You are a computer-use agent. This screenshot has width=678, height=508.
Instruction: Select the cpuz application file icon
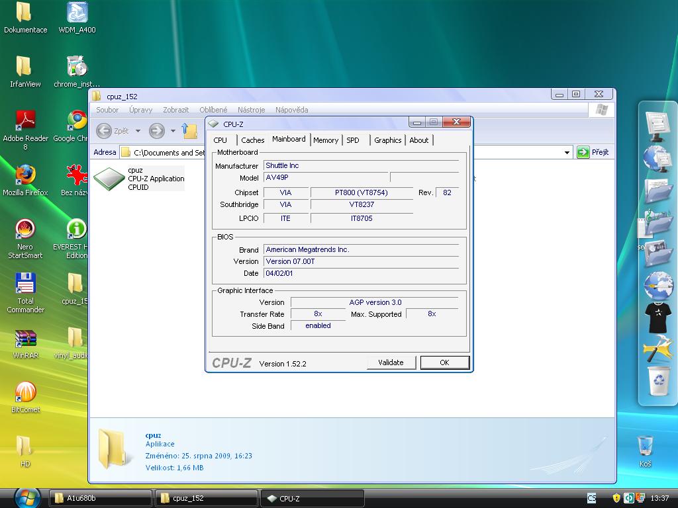pos(109,179)
